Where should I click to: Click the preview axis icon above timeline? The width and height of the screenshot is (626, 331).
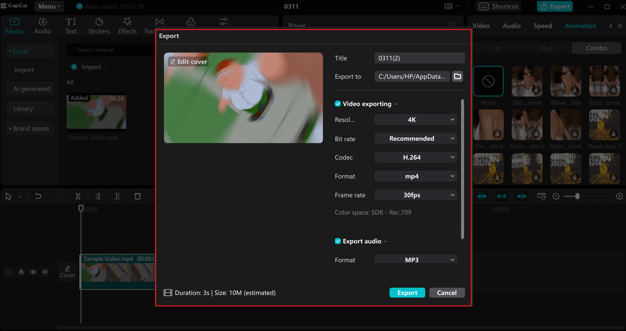tap(522, 196)
